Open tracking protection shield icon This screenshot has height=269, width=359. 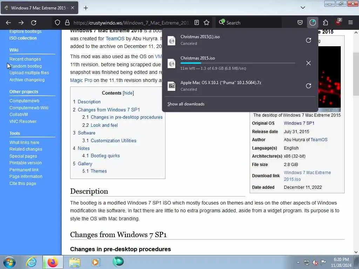[x=57, y=22]
